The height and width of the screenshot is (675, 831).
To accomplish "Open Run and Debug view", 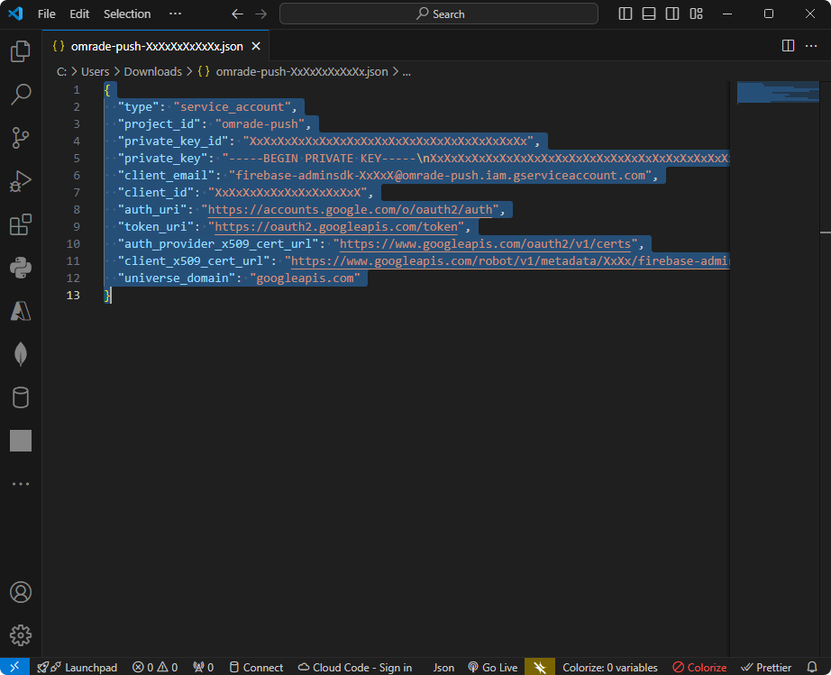I will (20, 181).
